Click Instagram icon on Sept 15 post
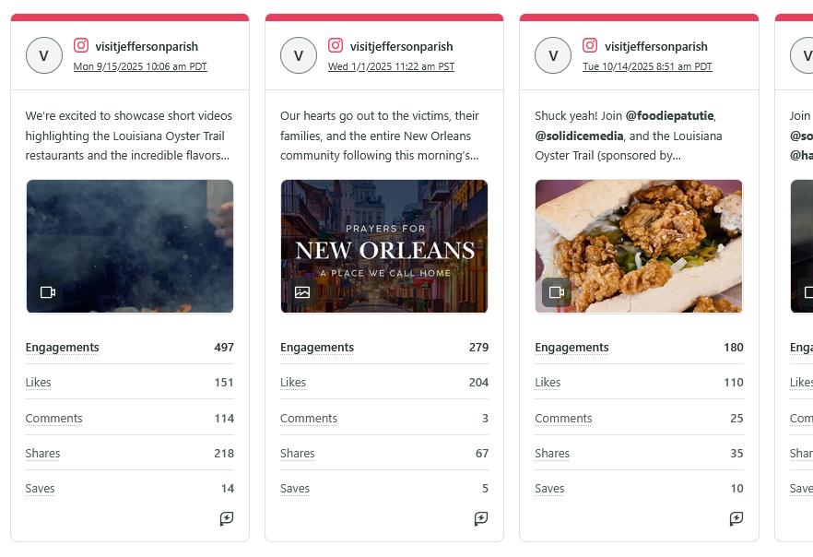813x557 pixels. (x=81, y=45)
